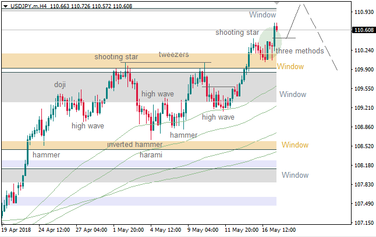Select the orange 'Window' label near 109.900
The width and height of the screenshot is (376, 237).
tap(290, 67)
